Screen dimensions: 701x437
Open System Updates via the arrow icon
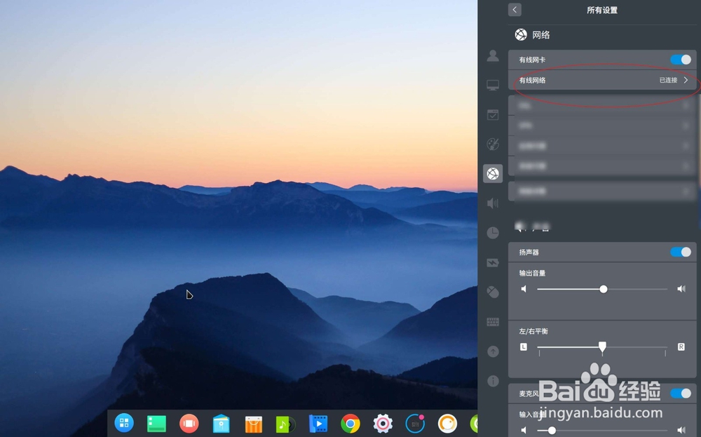point(493,351)
